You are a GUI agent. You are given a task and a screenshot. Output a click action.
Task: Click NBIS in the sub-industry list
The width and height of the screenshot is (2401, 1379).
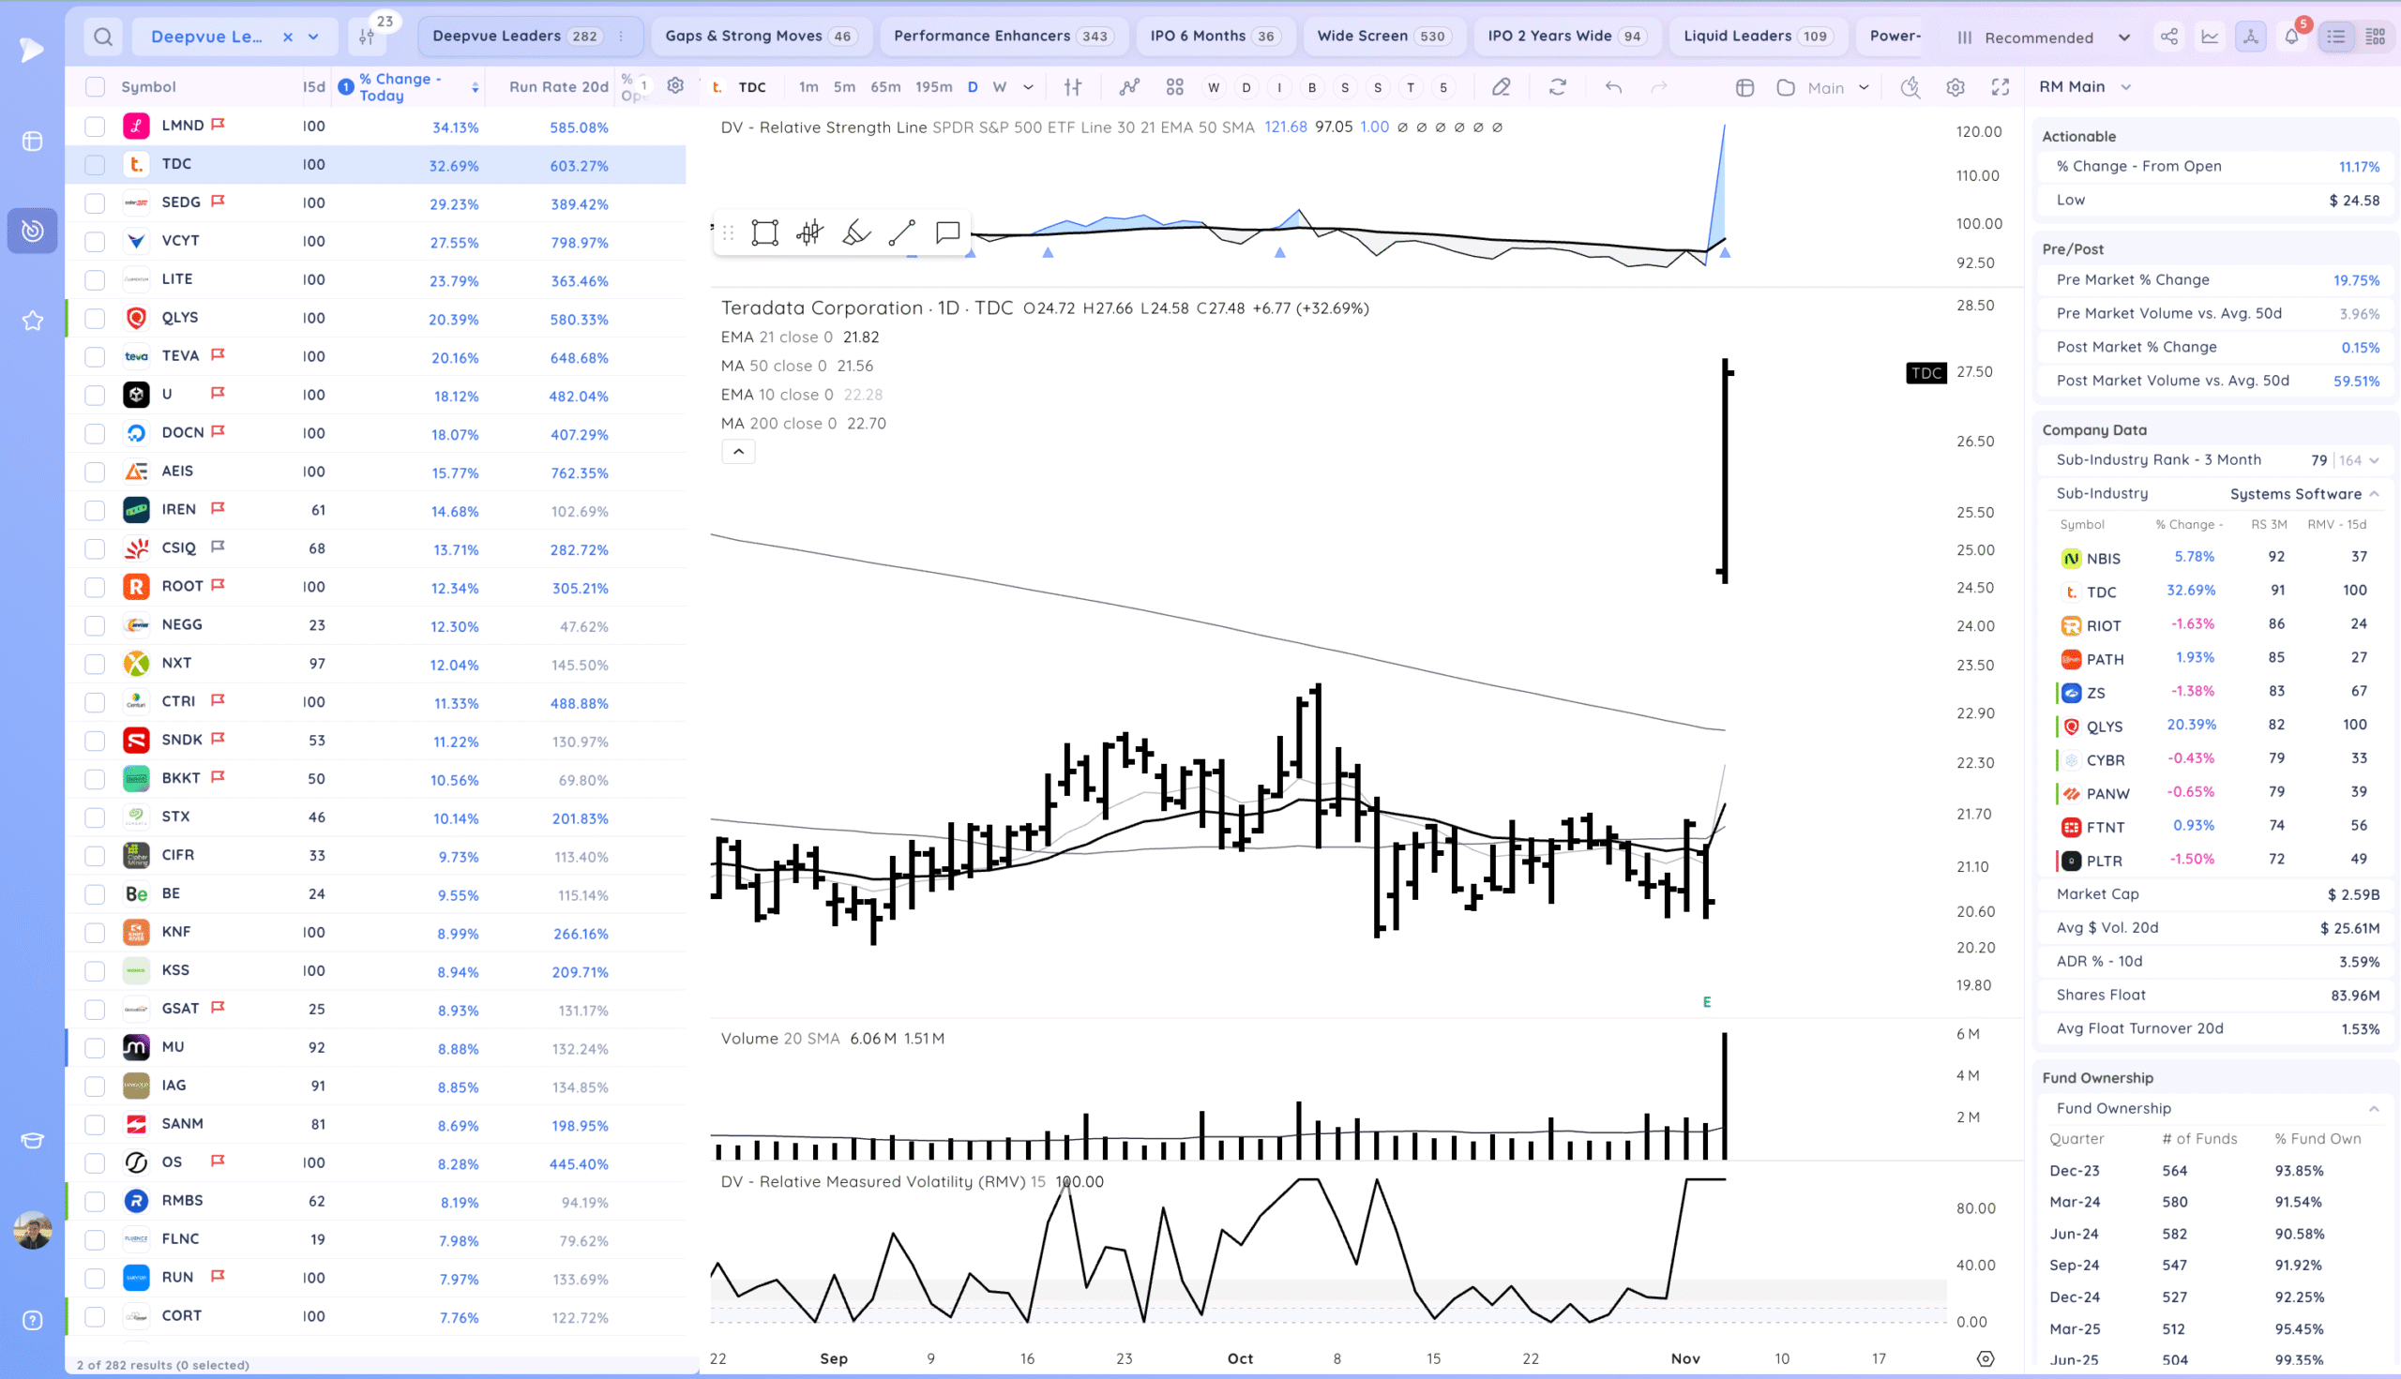click(2103, 559)
